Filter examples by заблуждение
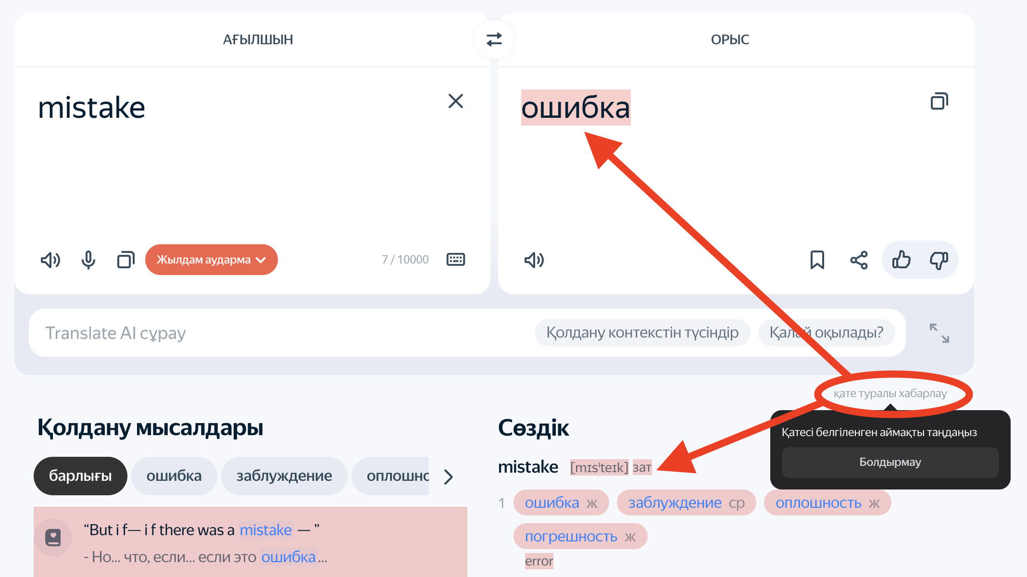The width and height of the screenshot is (1027, 577). 284,476
